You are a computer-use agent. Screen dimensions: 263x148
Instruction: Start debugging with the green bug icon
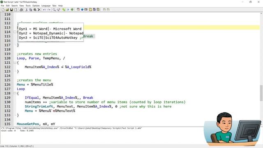pos(72,10)
